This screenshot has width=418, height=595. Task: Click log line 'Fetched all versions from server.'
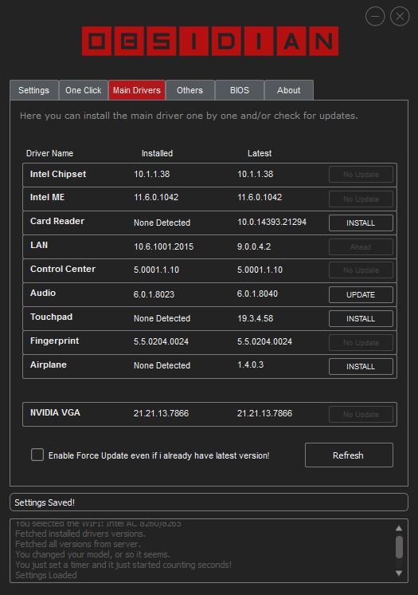78,544
